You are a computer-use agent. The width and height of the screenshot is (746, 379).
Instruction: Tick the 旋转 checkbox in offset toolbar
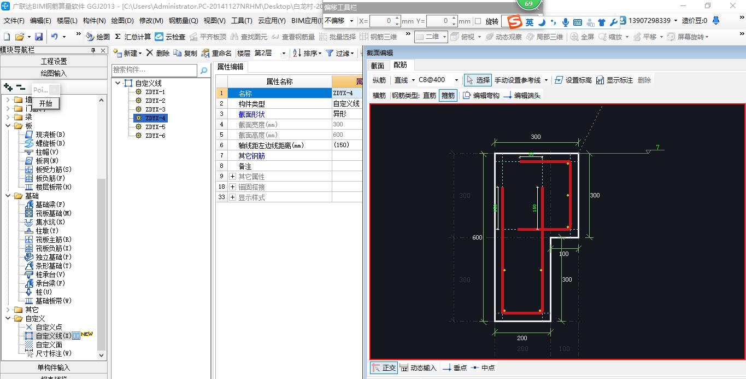point(478,21)
